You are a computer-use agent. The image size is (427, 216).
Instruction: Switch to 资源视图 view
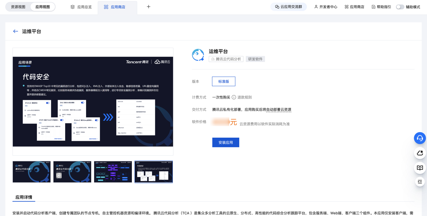click(18, 7)
